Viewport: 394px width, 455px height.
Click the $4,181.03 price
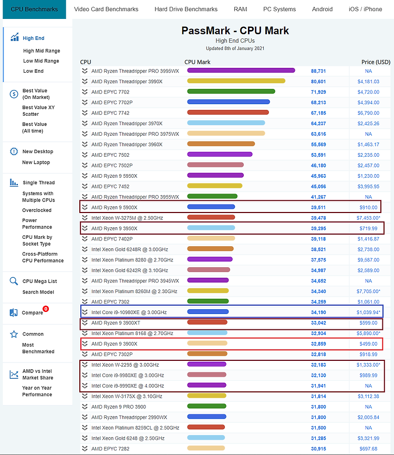coord(368,82)
